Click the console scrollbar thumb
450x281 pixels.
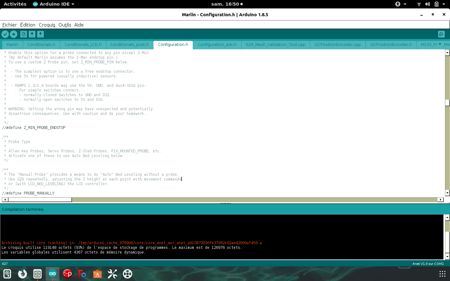point(447,242)
